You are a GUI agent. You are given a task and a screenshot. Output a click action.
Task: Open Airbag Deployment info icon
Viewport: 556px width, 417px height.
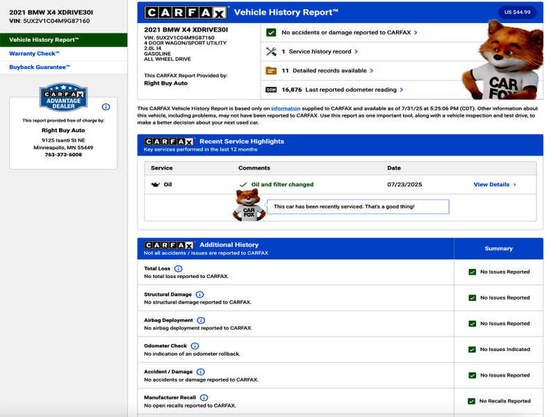point(201,320)
